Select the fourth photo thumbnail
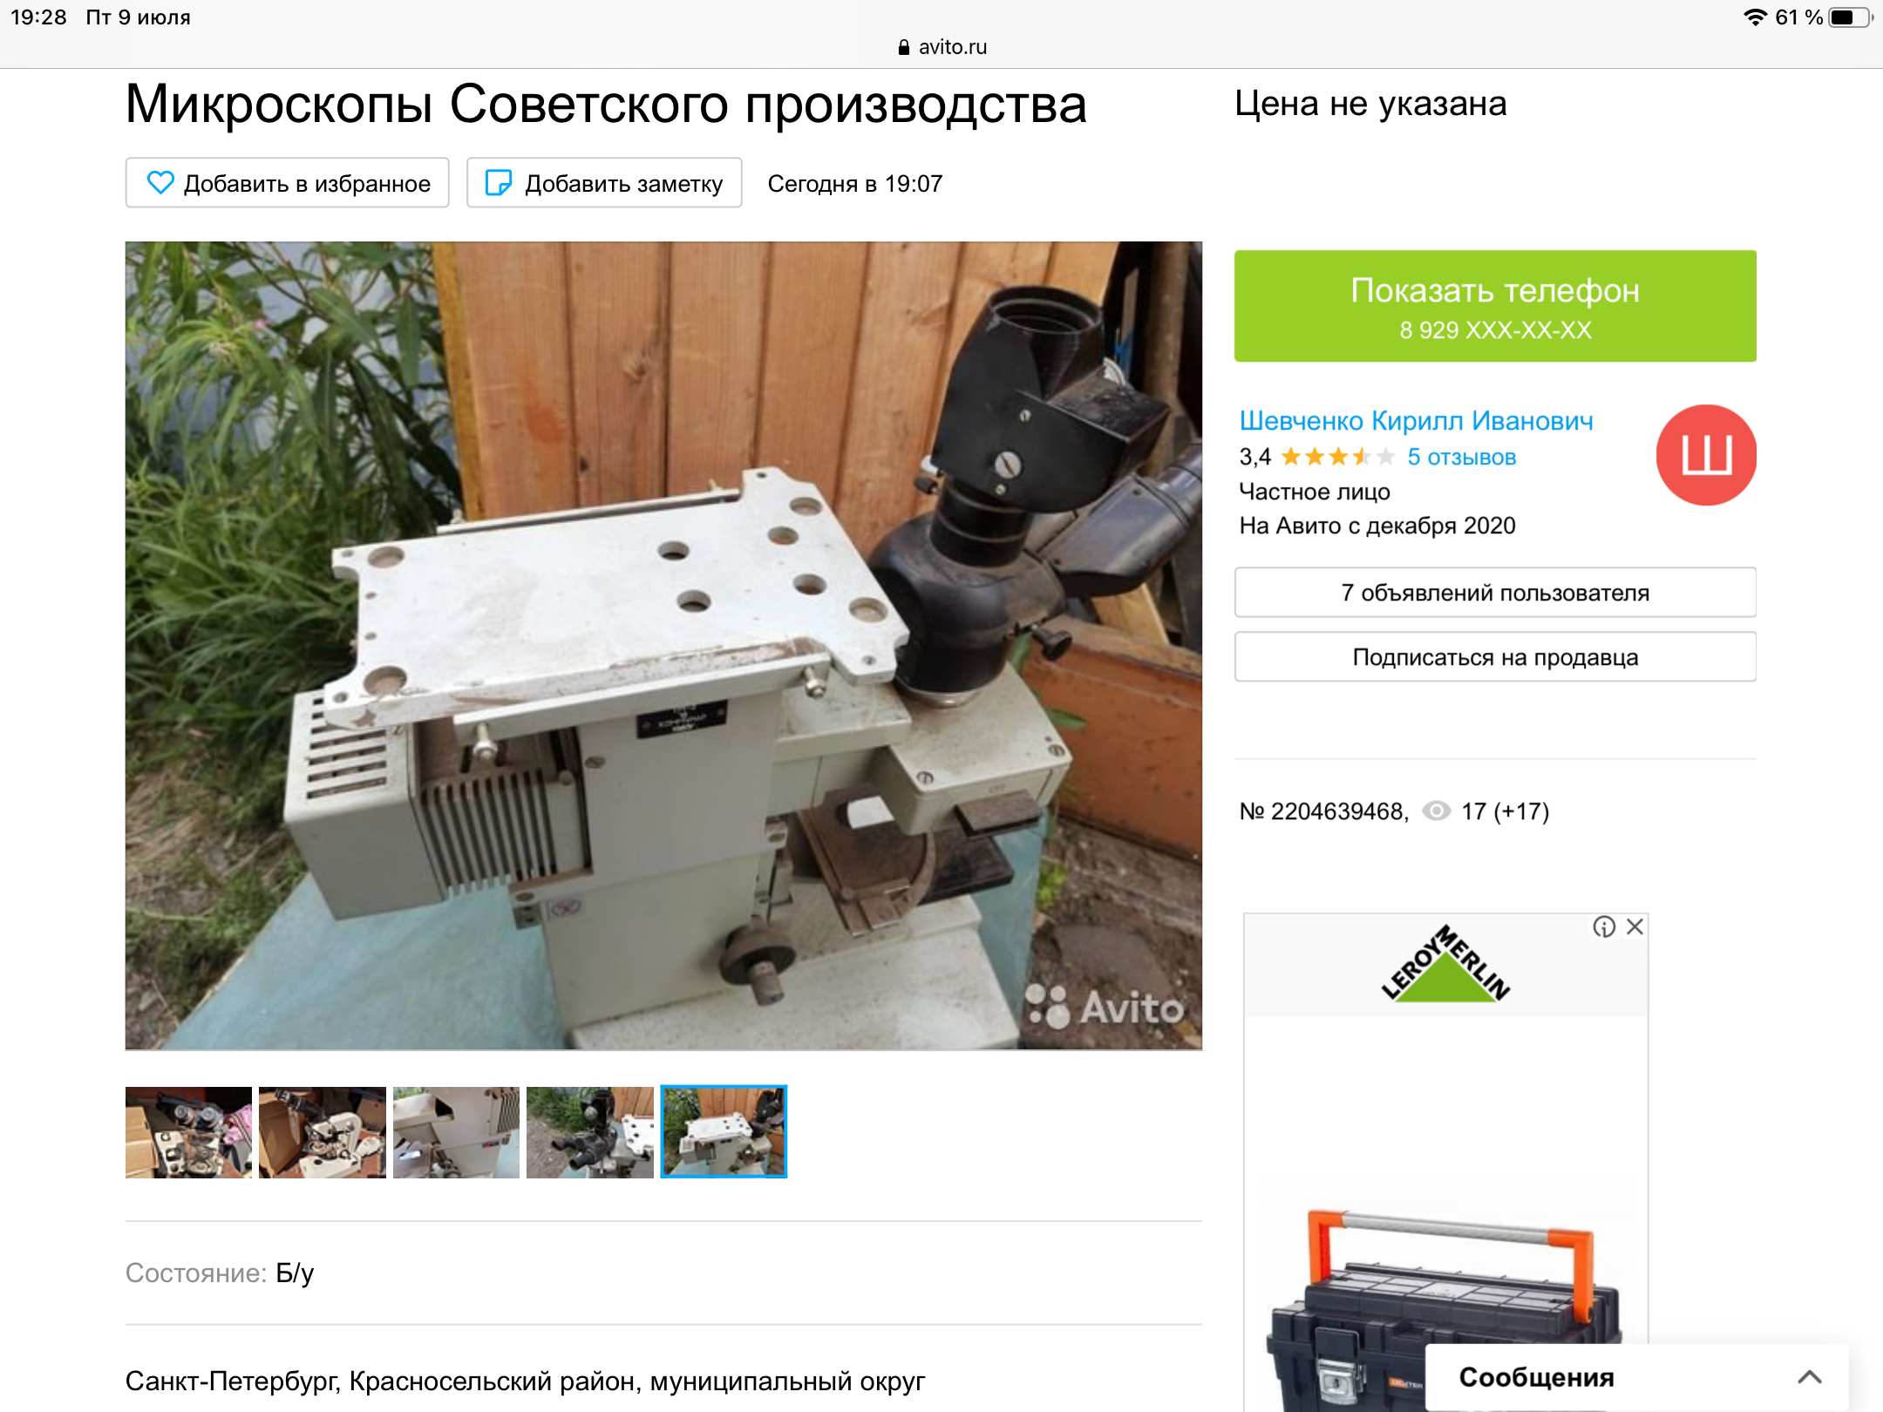This screenshot has width=1883, height=1412. point(590,1132)
